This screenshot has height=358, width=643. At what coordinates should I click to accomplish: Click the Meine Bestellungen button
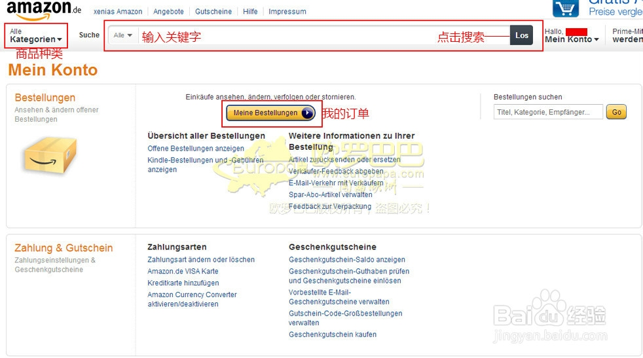(271, 113)
